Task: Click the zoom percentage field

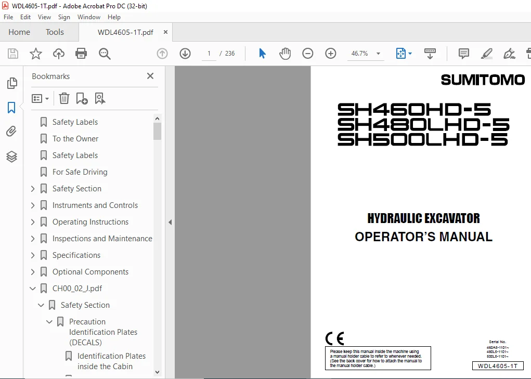Action: coord(360,54)
